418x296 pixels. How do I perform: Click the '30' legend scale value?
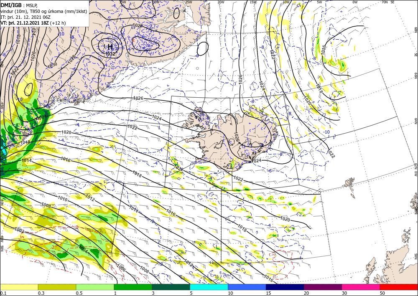tap(344, 293)
